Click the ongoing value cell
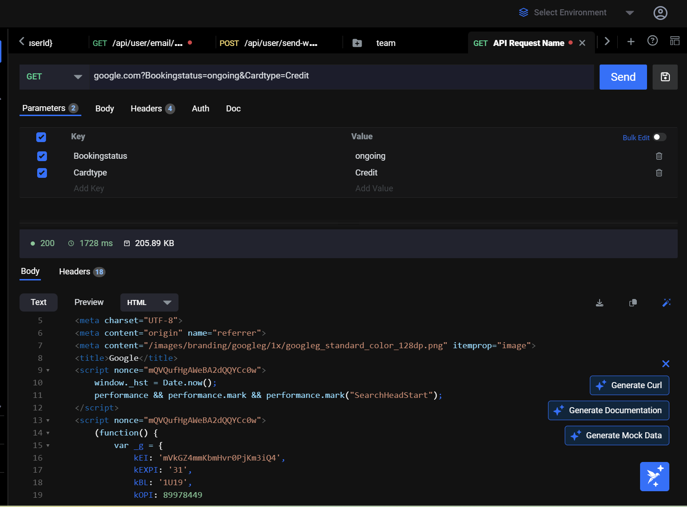 370,156
